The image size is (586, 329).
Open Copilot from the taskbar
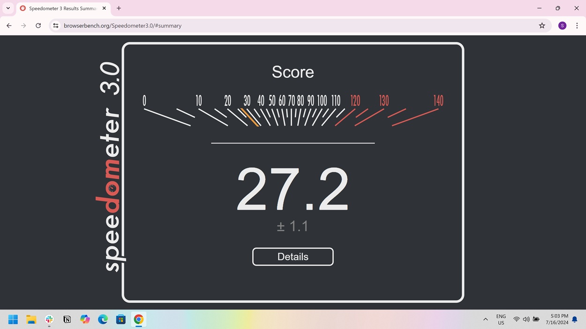click(85, 319)
